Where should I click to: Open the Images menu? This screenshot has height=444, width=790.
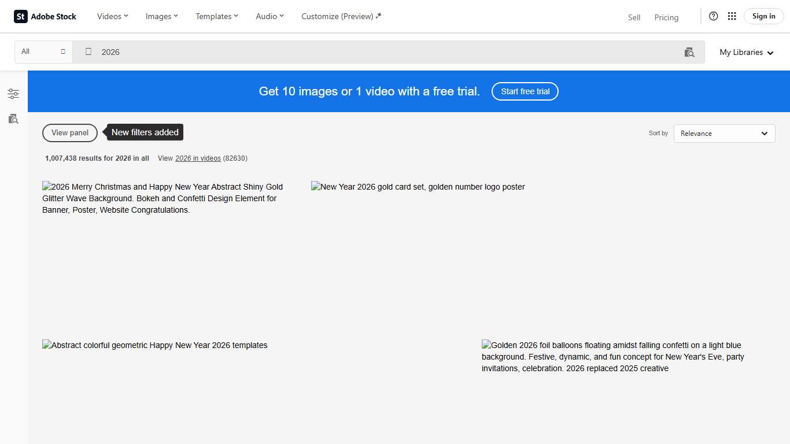tap(161, 16)
